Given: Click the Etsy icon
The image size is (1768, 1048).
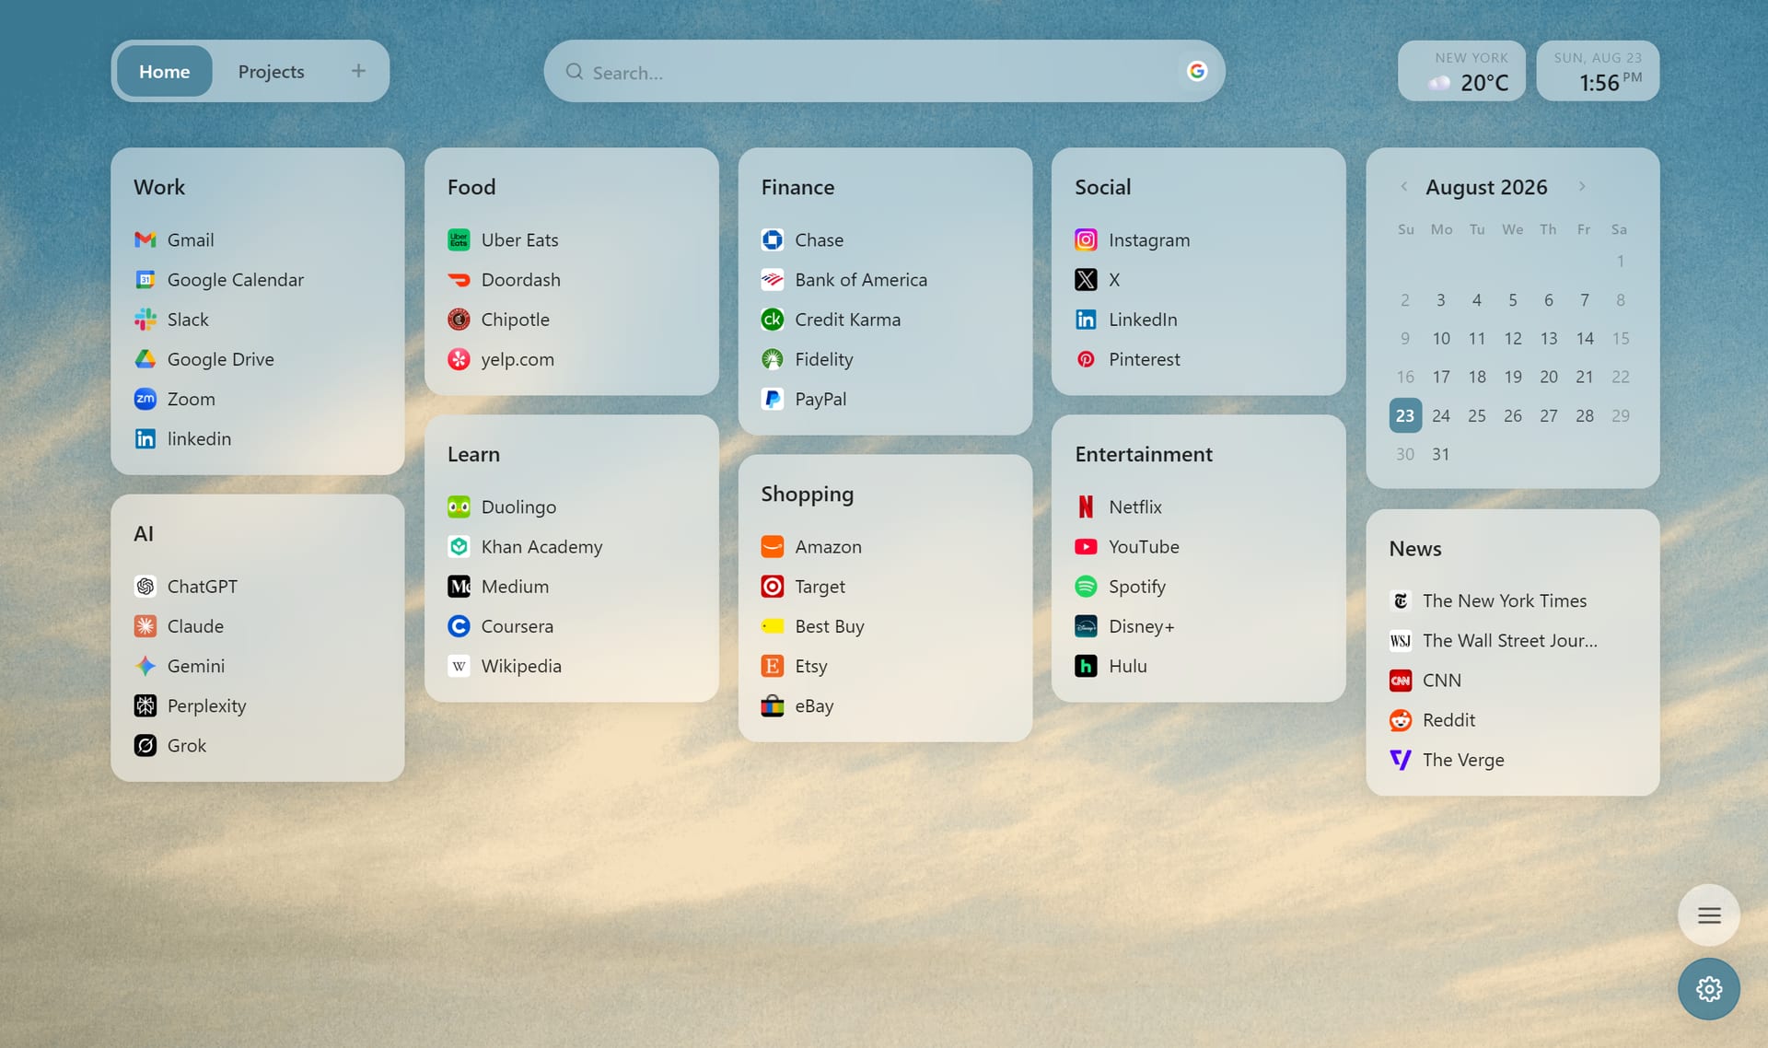Looking at the screenshot, I should (x=773, y=666).
